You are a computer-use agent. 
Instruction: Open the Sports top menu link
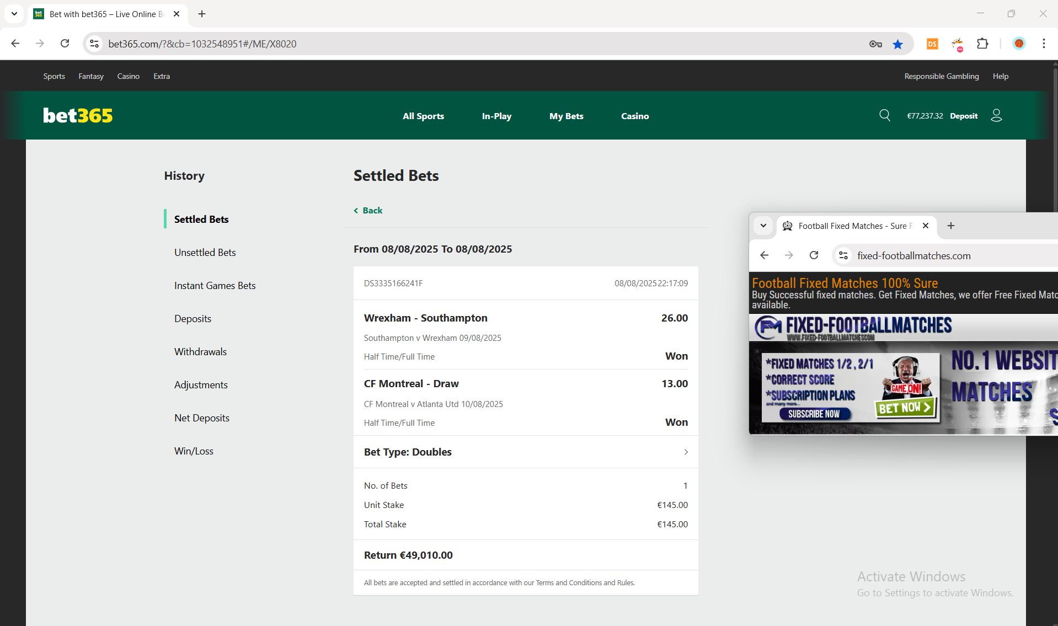pos(54,76)
